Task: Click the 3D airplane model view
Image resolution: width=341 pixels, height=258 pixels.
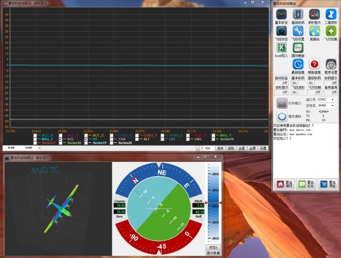Action: pyautogui.click(x=58, y=209)
